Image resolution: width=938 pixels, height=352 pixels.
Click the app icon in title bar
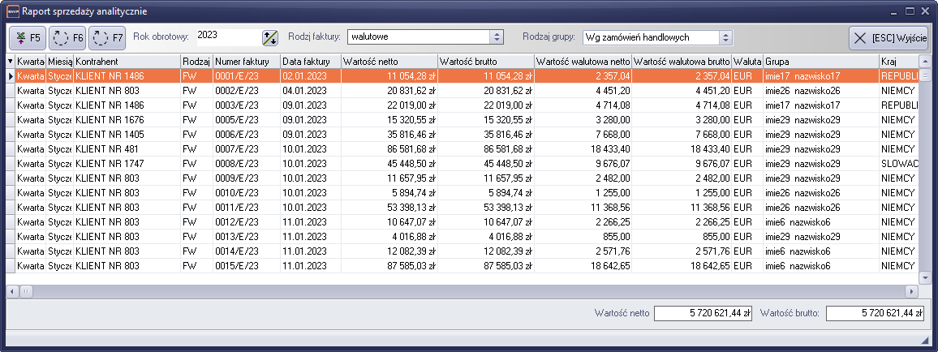[11, 11]
